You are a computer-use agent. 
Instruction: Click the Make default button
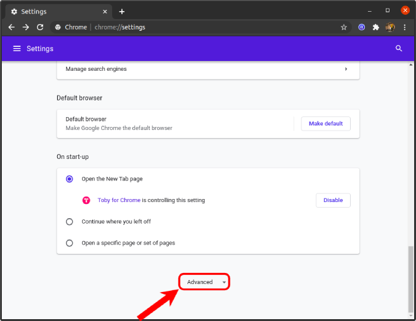click(x=325, y=124)
